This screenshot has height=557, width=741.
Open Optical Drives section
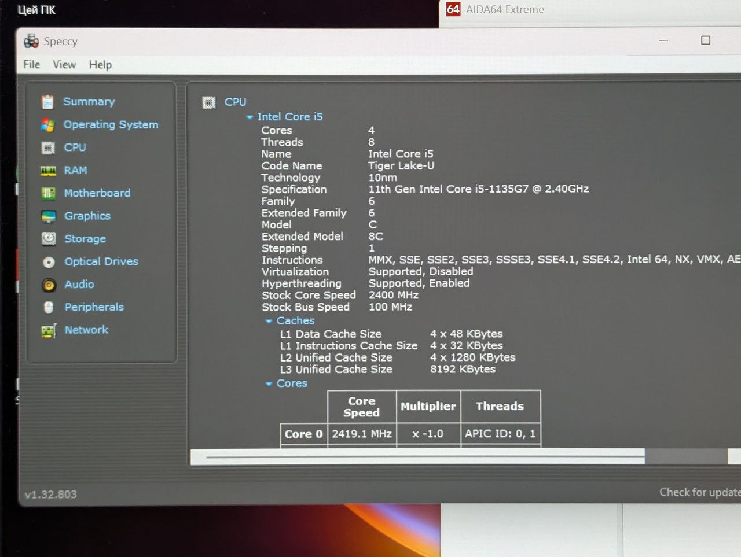pos(101,261)
